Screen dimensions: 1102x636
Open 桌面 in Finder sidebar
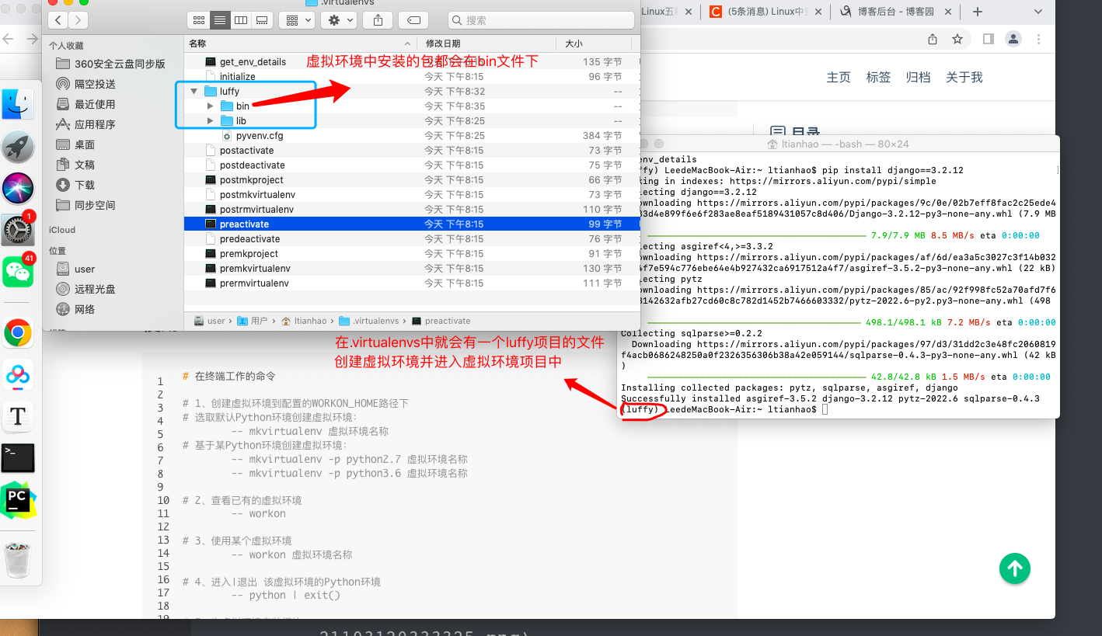click(x=75, y=144)
